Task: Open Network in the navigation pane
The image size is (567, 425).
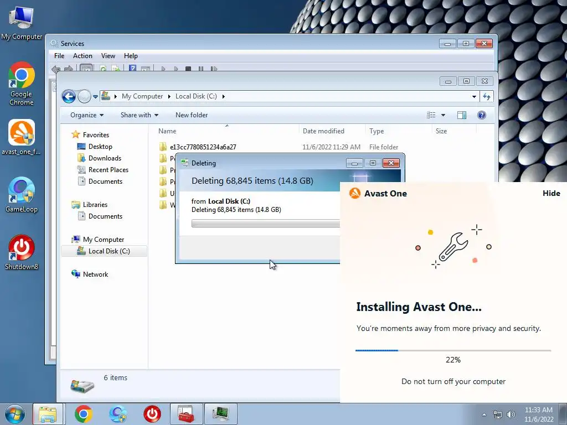Action: (95, 274)
